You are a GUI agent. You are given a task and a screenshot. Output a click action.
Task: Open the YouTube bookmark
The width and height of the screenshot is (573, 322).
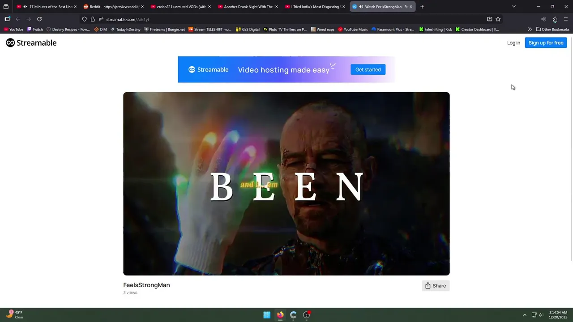point(13,30)
